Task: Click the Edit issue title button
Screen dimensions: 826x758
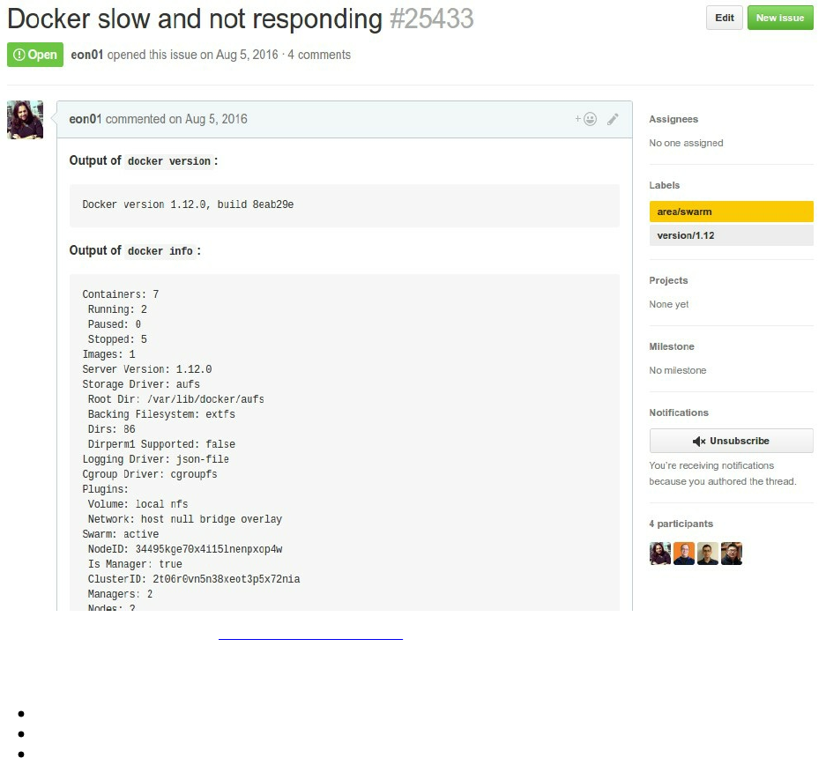Action: click(x=725, y=18)
